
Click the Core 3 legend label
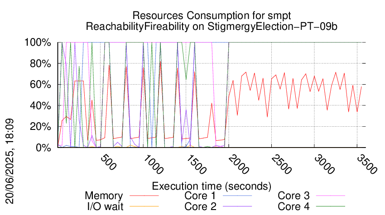pyautogui.click(x=294, y=196)
